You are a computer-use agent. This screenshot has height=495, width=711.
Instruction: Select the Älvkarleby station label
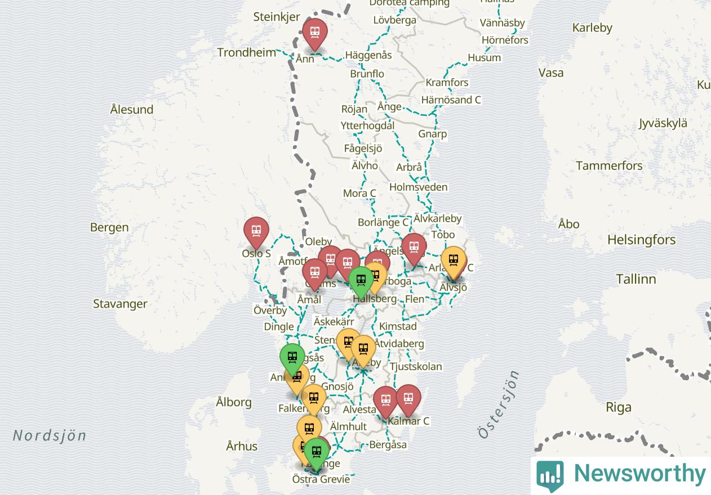[x=437, y=218]
